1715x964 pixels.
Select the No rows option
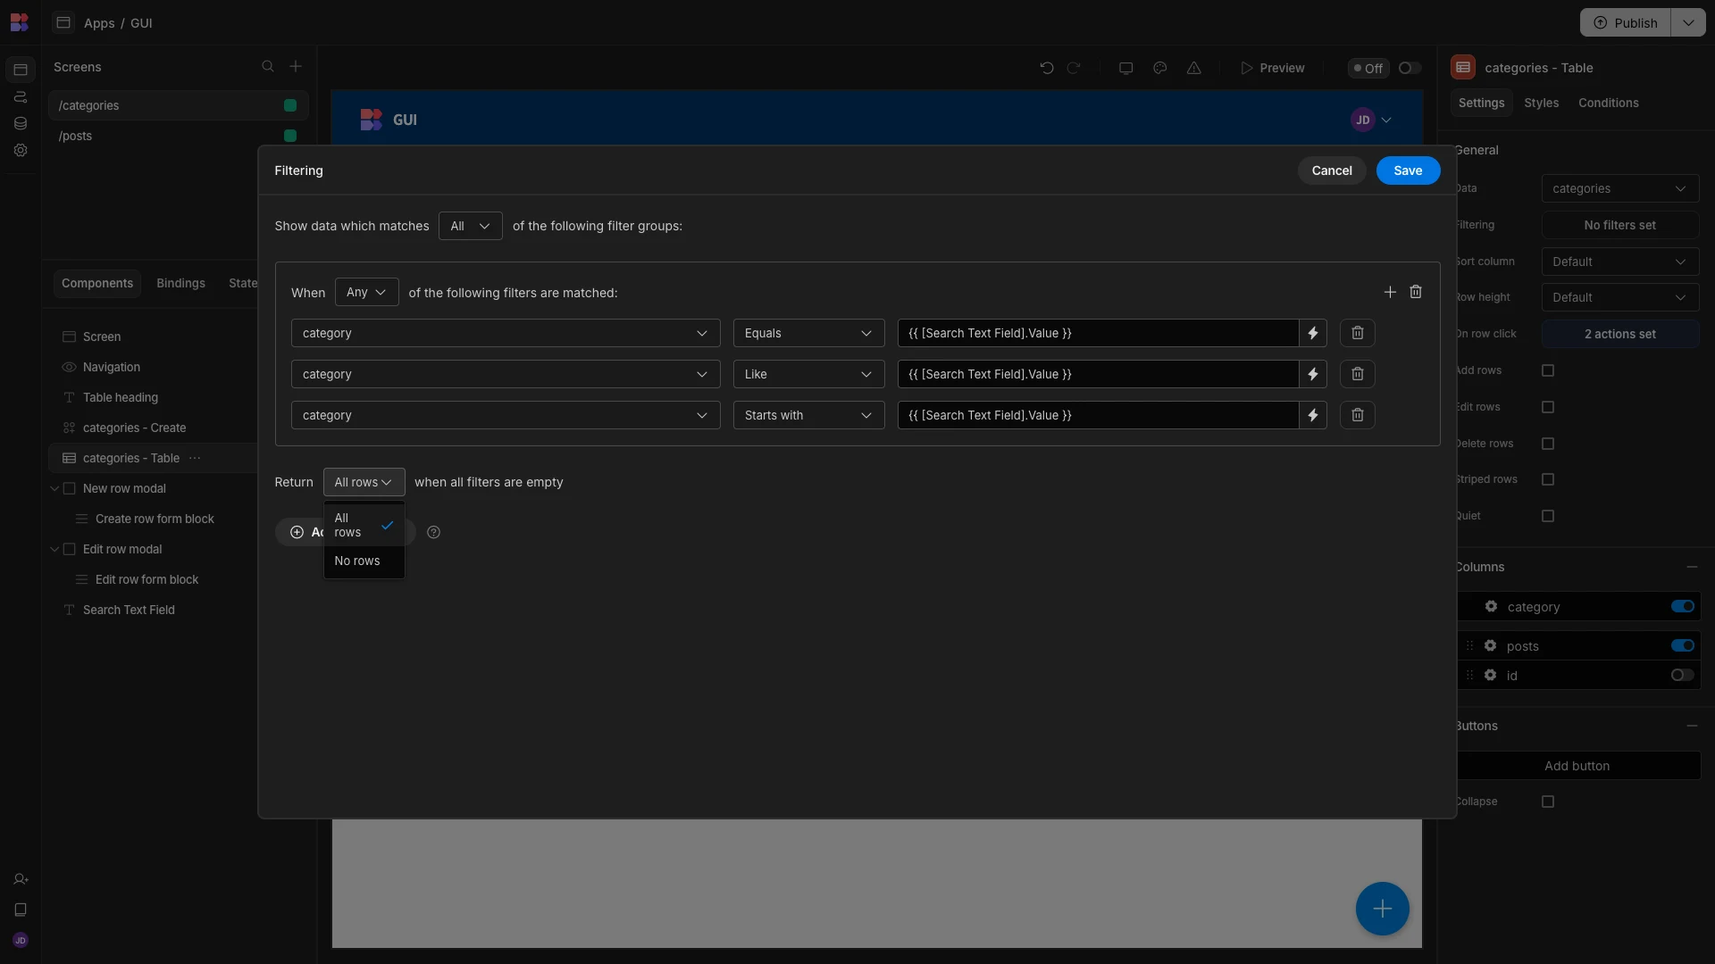(364, 561)
